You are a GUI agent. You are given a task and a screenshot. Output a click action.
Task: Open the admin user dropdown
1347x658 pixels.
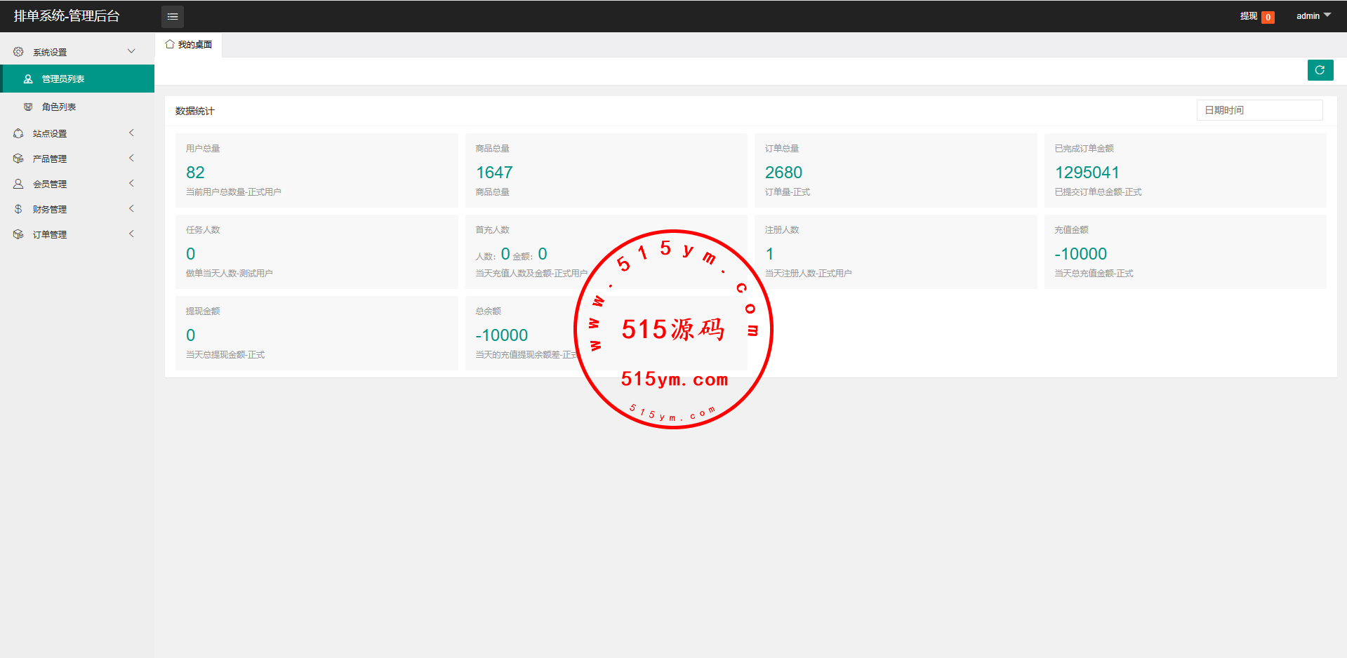1313,16
